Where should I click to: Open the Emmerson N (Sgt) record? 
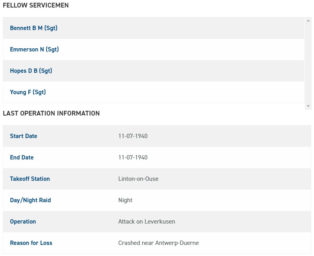coord(34,49)
